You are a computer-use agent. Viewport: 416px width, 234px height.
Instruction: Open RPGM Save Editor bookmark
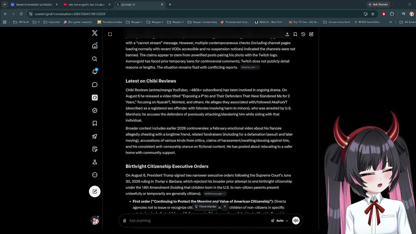pos(367,22)
